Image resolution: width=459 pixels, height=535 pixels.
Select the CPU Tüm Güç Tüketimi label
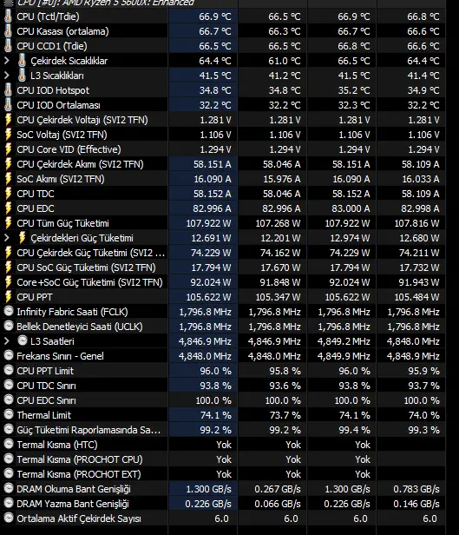(x=62, y=223)
